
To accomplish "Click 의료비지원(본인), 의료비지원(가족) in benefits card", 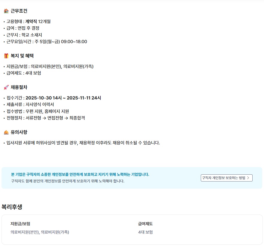I will pyautogui.click(x=40, y=232).
